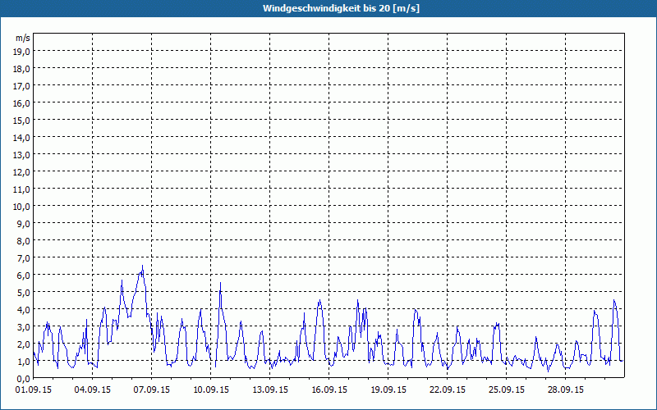Click the 12,0 y-axis label

pos(21,172)
